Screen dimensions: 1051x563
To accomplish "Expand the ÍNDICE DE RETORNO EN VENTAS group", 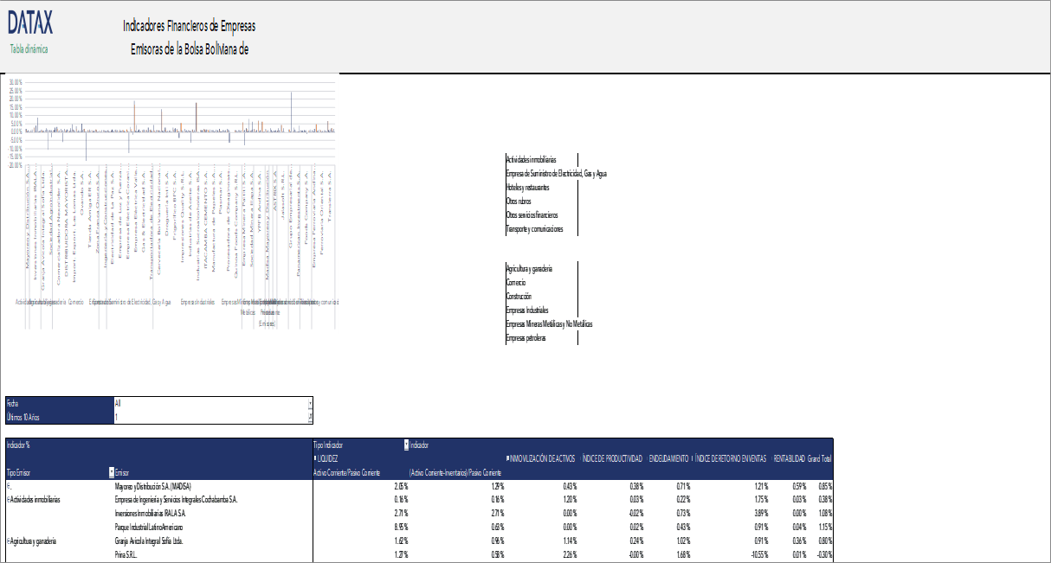I will (693, 457).
